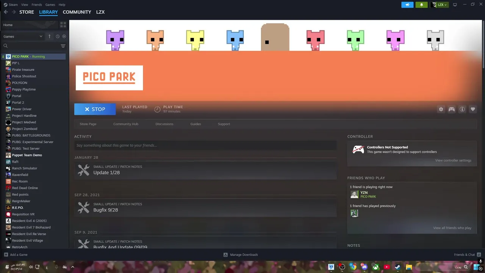Go to the COMMUNITY section
Screen dimensions: 485x273
coord(77,12)
